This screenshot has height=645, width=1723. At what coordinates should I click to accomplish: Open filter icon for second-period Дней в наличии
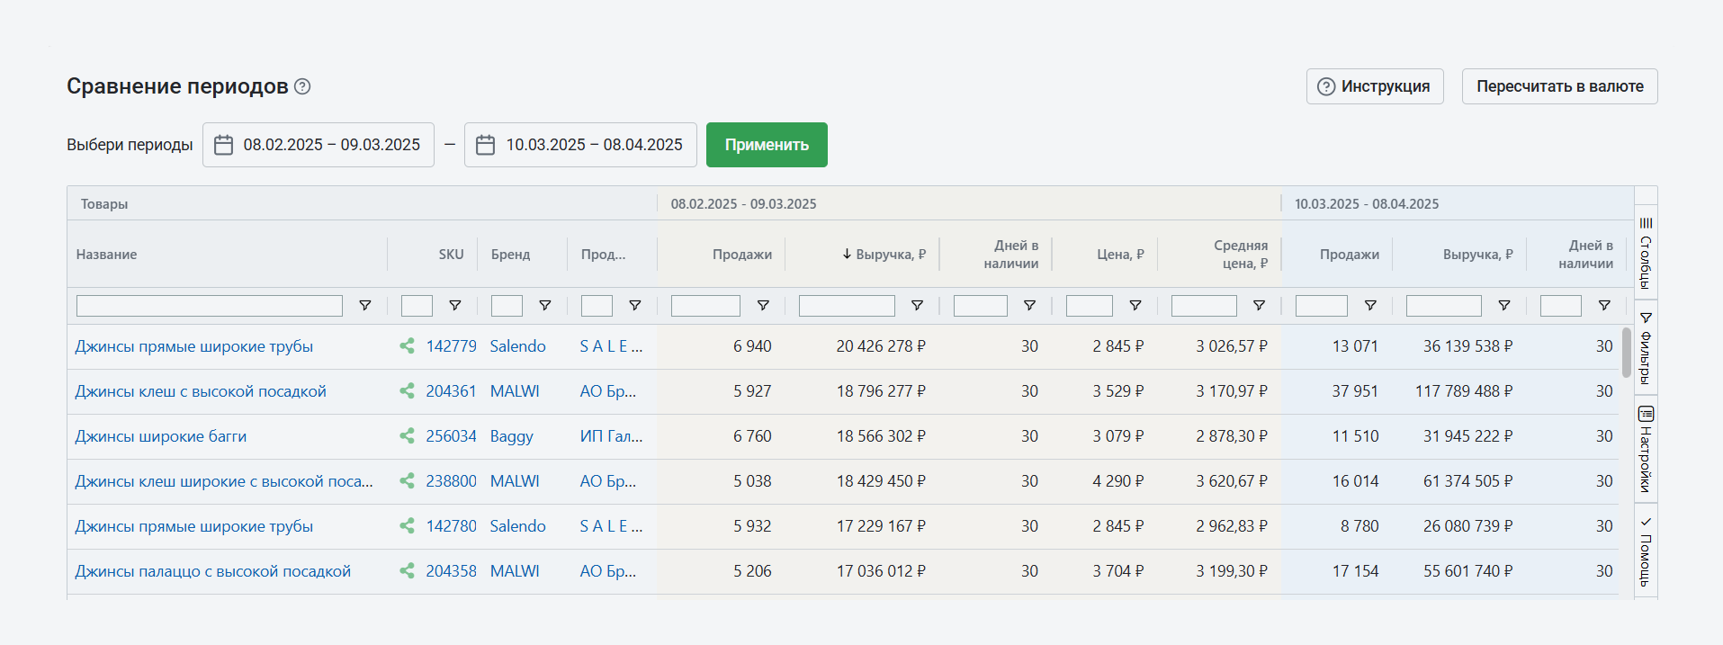[1604, 306]
